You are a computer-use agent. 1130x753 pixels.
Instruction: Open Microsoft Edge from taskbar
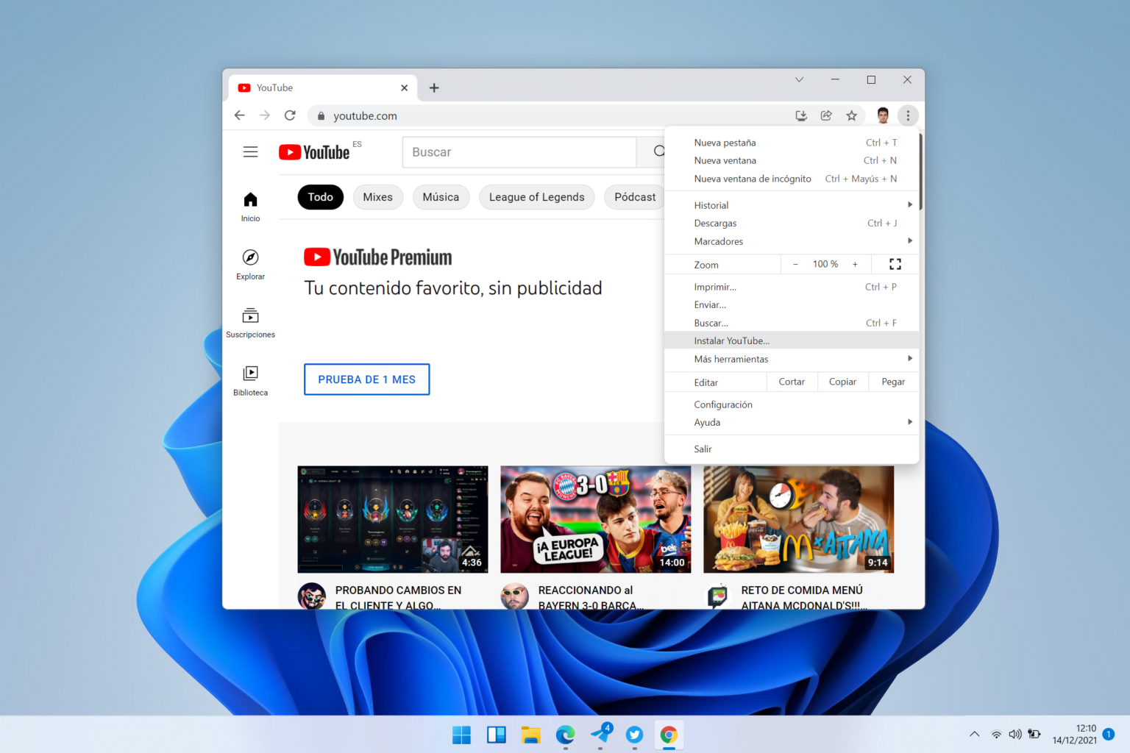point(565,735)
